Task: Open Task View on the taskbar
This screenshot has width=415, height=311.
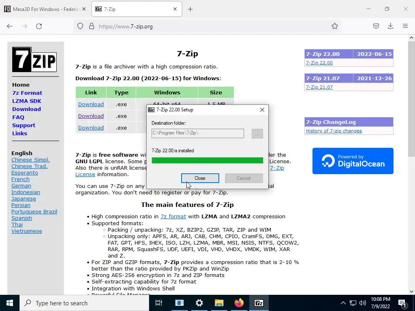Action: tap(159, 303)
